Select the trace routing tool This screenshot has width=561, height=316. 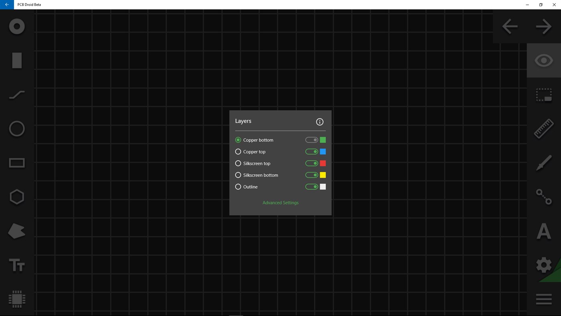(x=17, y=94)
